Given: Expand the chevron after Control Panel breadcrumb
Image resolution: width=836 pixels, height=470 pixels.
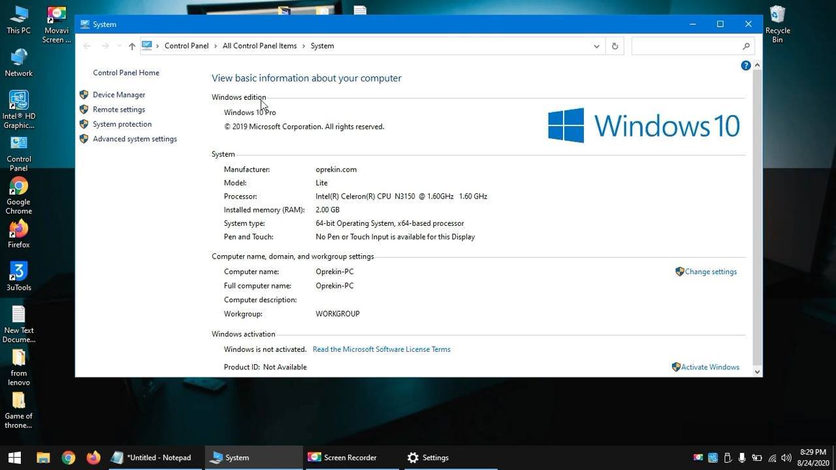Looking at the screenshot, I should [216, 46].
